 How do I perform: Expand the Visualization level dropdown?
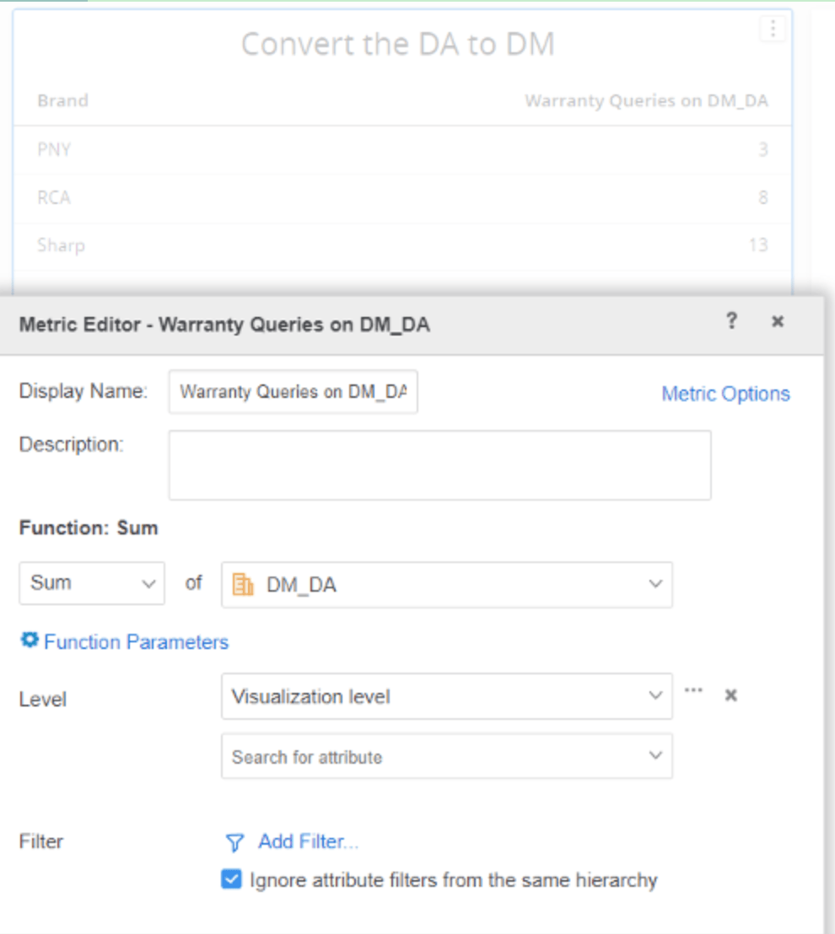(x=655, y=696)
